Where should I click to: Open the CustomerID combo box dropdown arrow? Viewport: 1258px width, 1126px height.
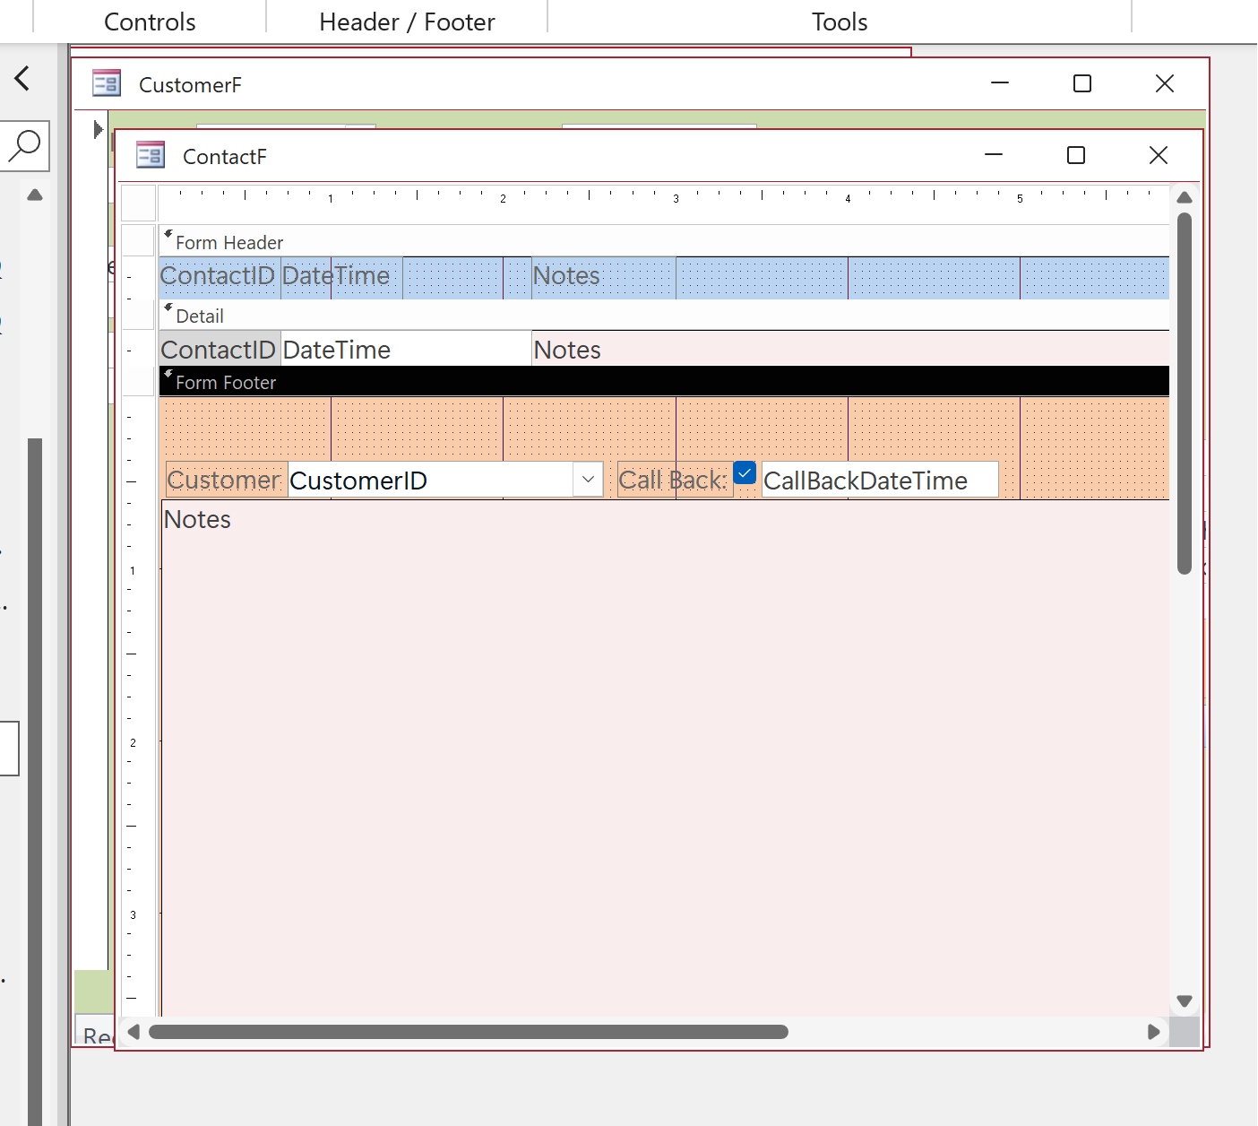[588, 480]
